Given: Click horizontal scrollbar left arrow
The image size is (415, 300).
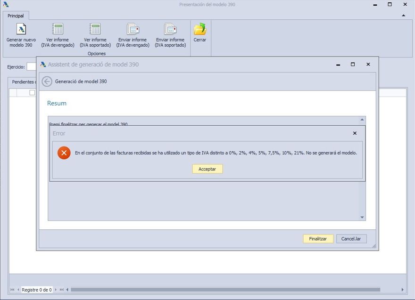Looking at the screenshot, I should pos(67,290).
